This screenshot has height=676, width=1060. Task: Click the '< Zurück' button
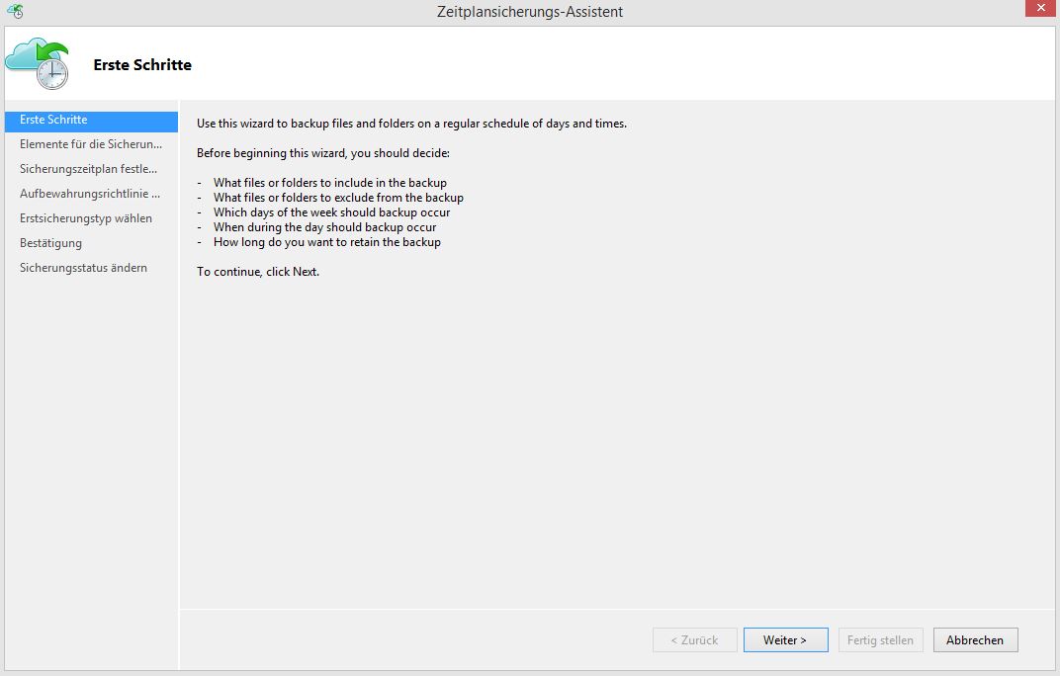pos(694,640)
